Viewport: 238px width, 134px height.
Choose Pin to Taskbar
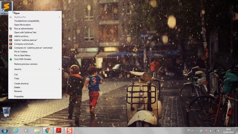[35, 51]
